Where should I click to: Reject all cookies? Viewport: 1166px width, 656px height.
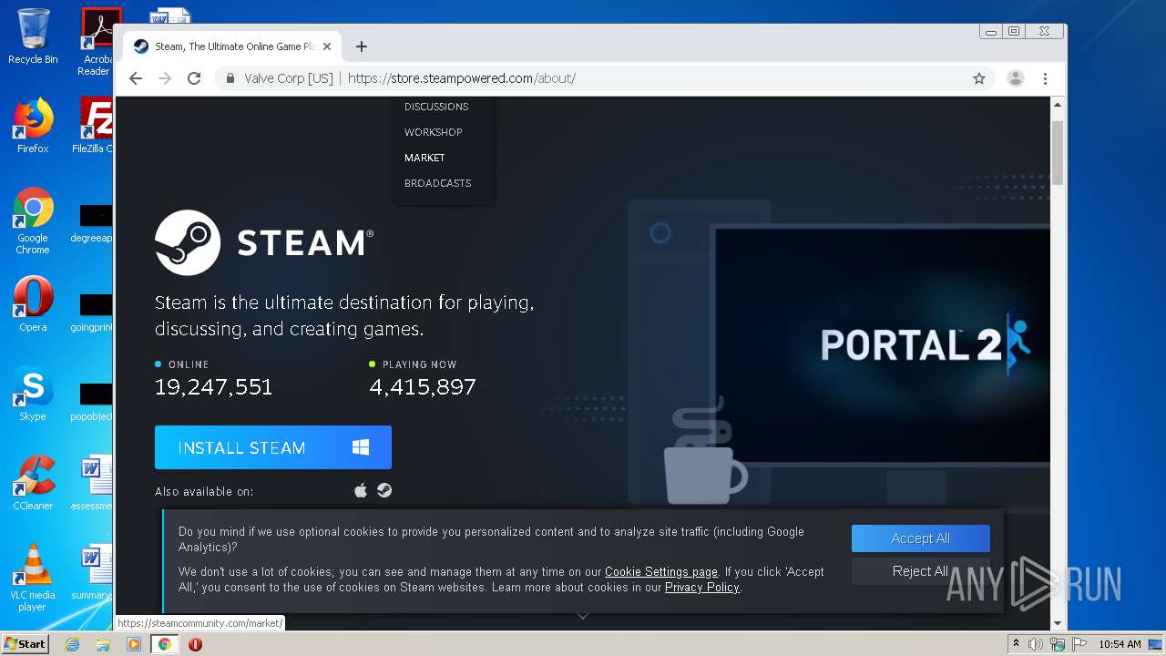(921, 571)
